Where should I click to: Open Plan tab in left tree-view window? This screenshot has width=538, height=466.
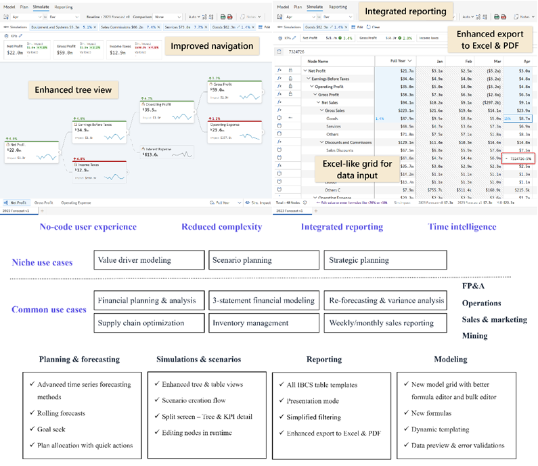24,7
